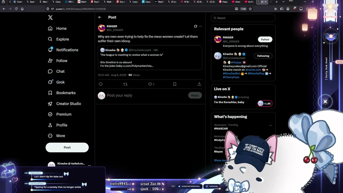Switch to the Casey browser tab
This screenshot has width=343, height=193.
coord(57,2)
